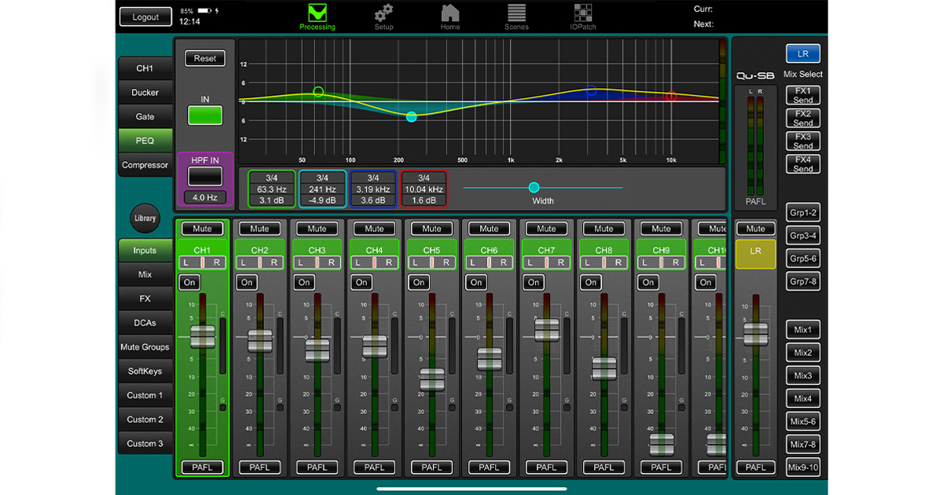Click the LR master fader cap
This screenshot has height=495, width=943.
pos(755,333)
